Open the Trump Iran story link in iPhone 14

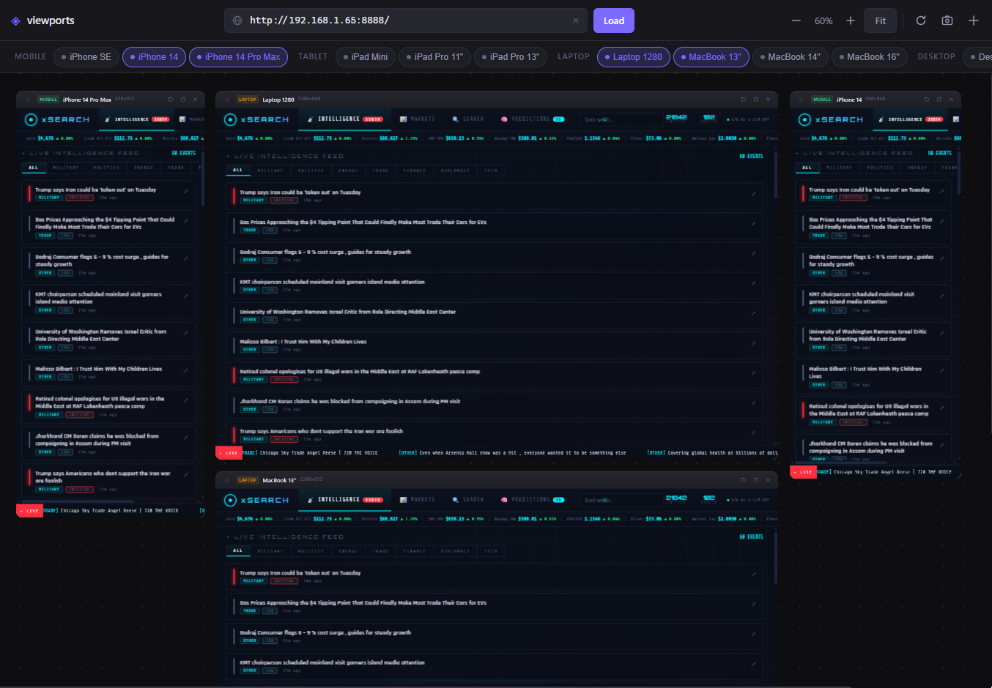click(x=942, y=192)
